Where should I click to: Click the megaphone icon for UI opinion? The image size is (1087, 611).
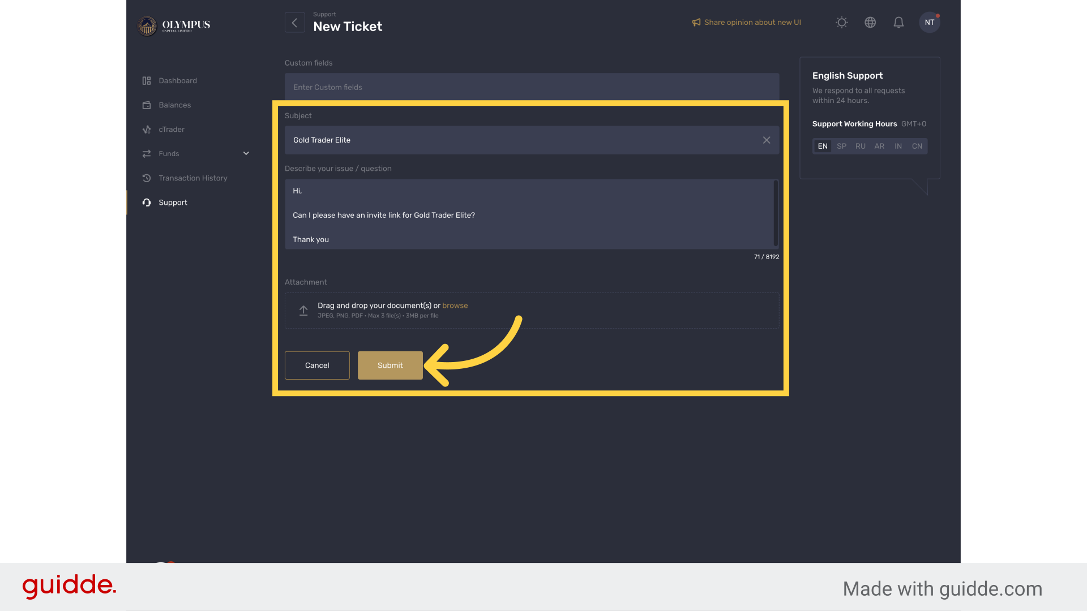coord(696,23)
